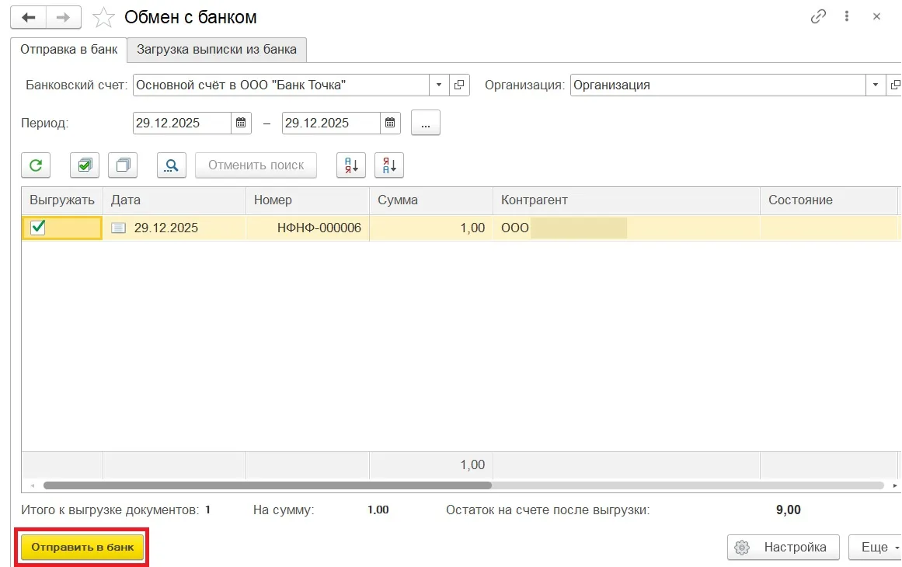Copy link to this form icon

[818, 16]
